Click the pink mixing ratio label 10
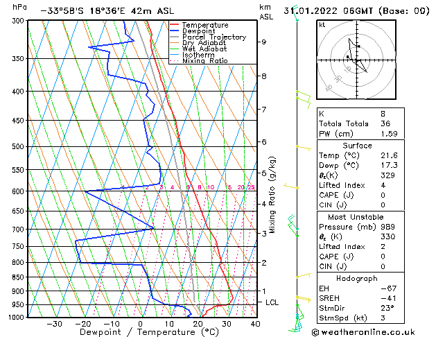The height and width of the screenshot is (337, 436). 211,187
